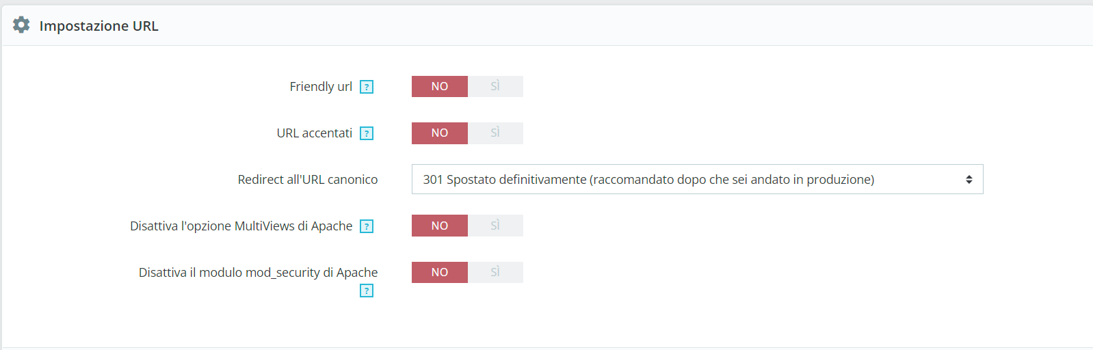This screenshot has width=1093, height=350.
Task: Click help icon for MultiViews di Apache
Action: click(x=367, y=226)
